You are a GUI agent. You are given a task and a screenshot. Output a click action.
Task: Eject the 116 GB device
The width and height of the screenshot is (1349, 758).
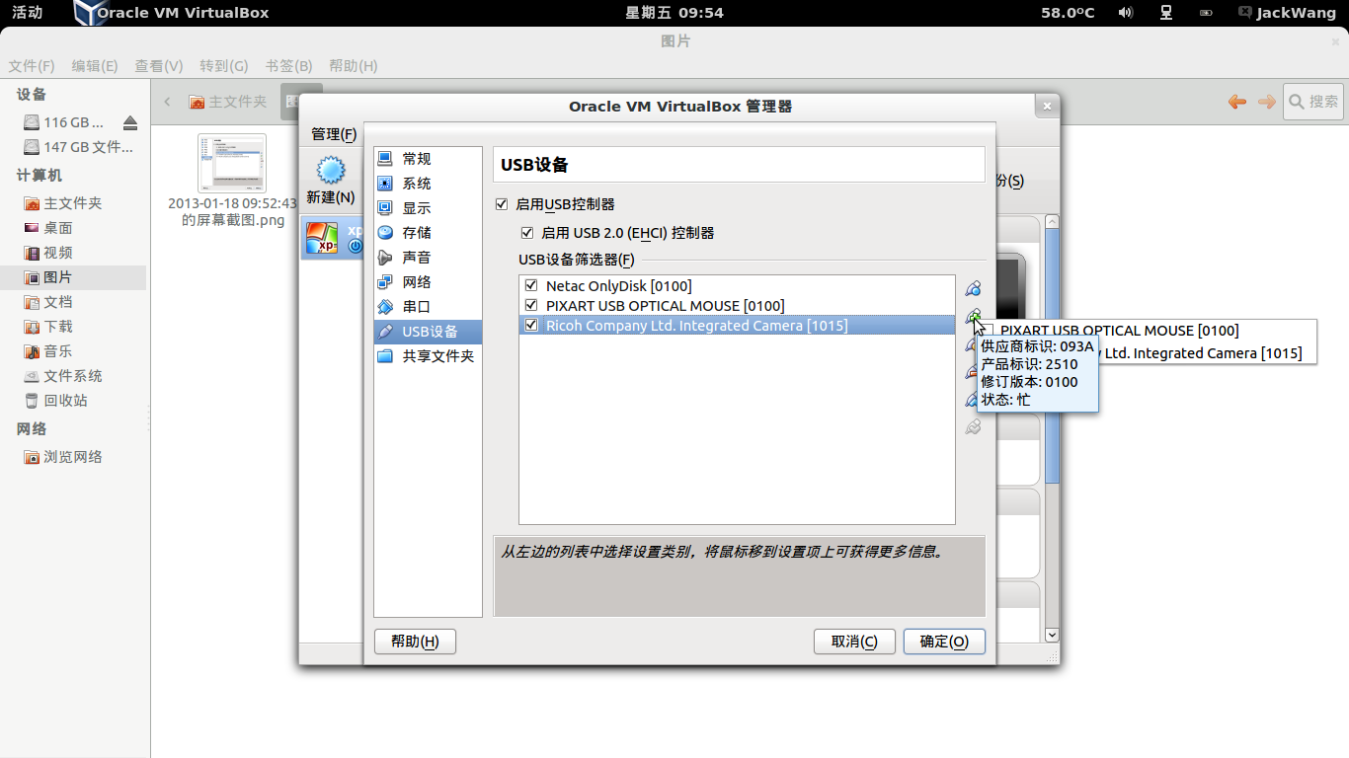click(130, 123)
